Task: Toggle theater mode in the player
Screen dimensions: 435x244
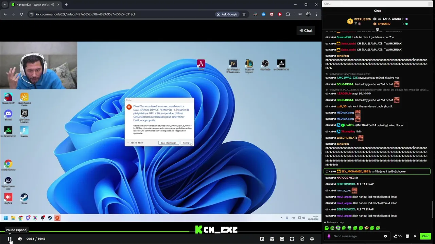Action: [282, 239]
